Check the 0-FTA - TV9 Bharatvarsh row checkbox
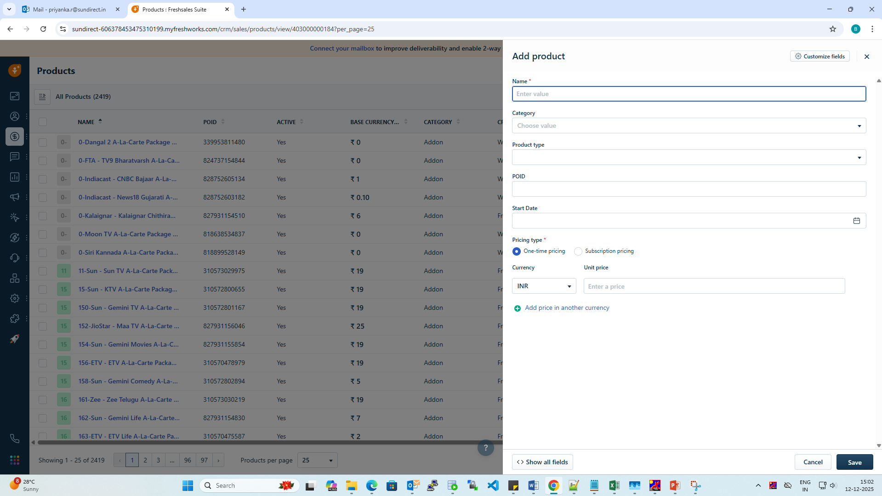The width and height of the screenshot is (882, 496). pos(43,161)
